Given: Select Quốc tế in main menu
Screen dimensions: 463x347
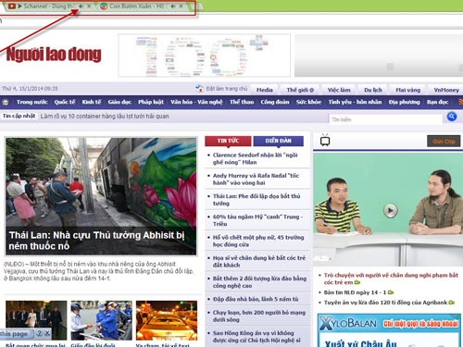Looking at the screenshot, I should [x=65, y=102].
